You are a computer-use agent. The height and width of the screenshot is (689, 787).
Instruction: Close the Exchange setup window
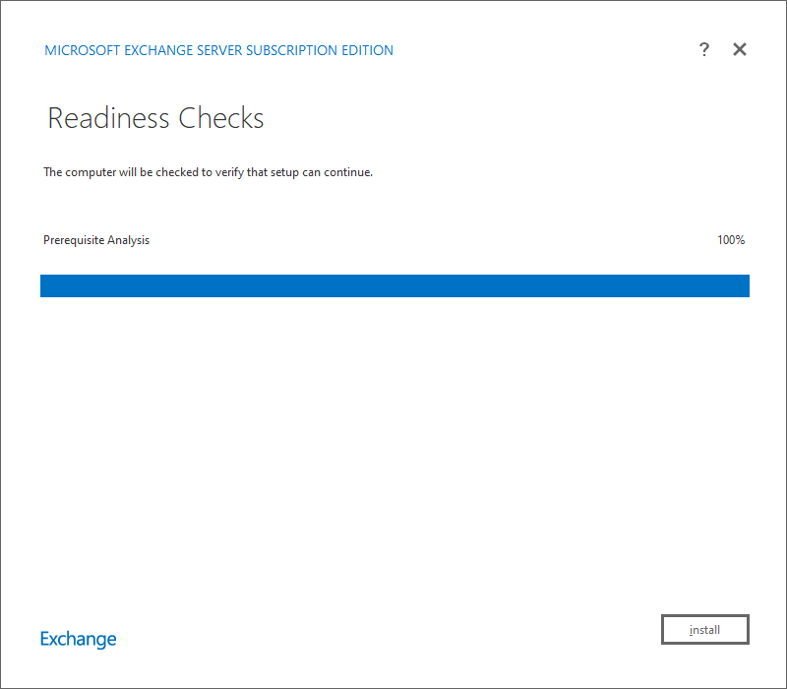740,49
